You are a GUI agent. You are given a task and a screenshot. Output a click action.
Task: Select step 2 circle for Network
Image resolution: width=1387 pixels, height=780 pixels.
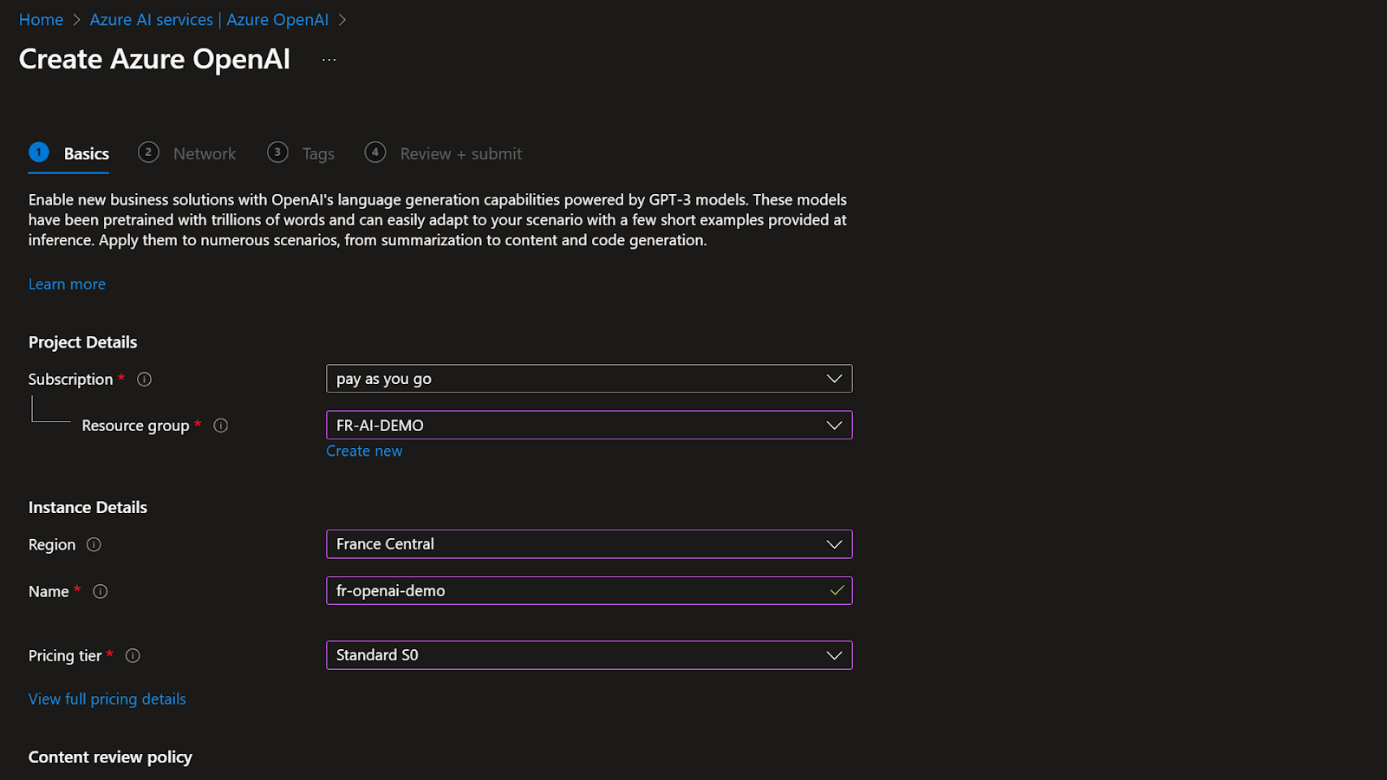148,153
